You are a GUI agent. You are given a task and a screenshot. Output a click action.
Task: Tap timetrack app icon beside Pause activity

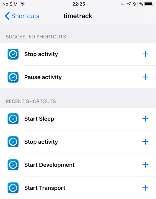(13, 77)
